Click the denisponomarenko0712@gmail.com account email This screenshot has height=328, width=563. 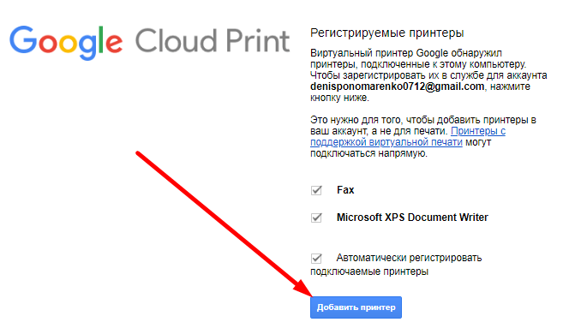(x=397, y=86)
